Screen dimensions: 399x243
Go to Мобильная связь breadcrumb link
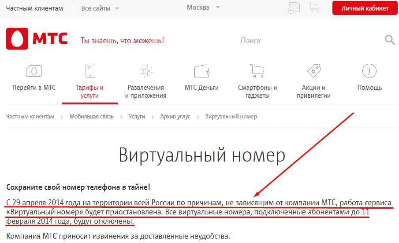92,116
